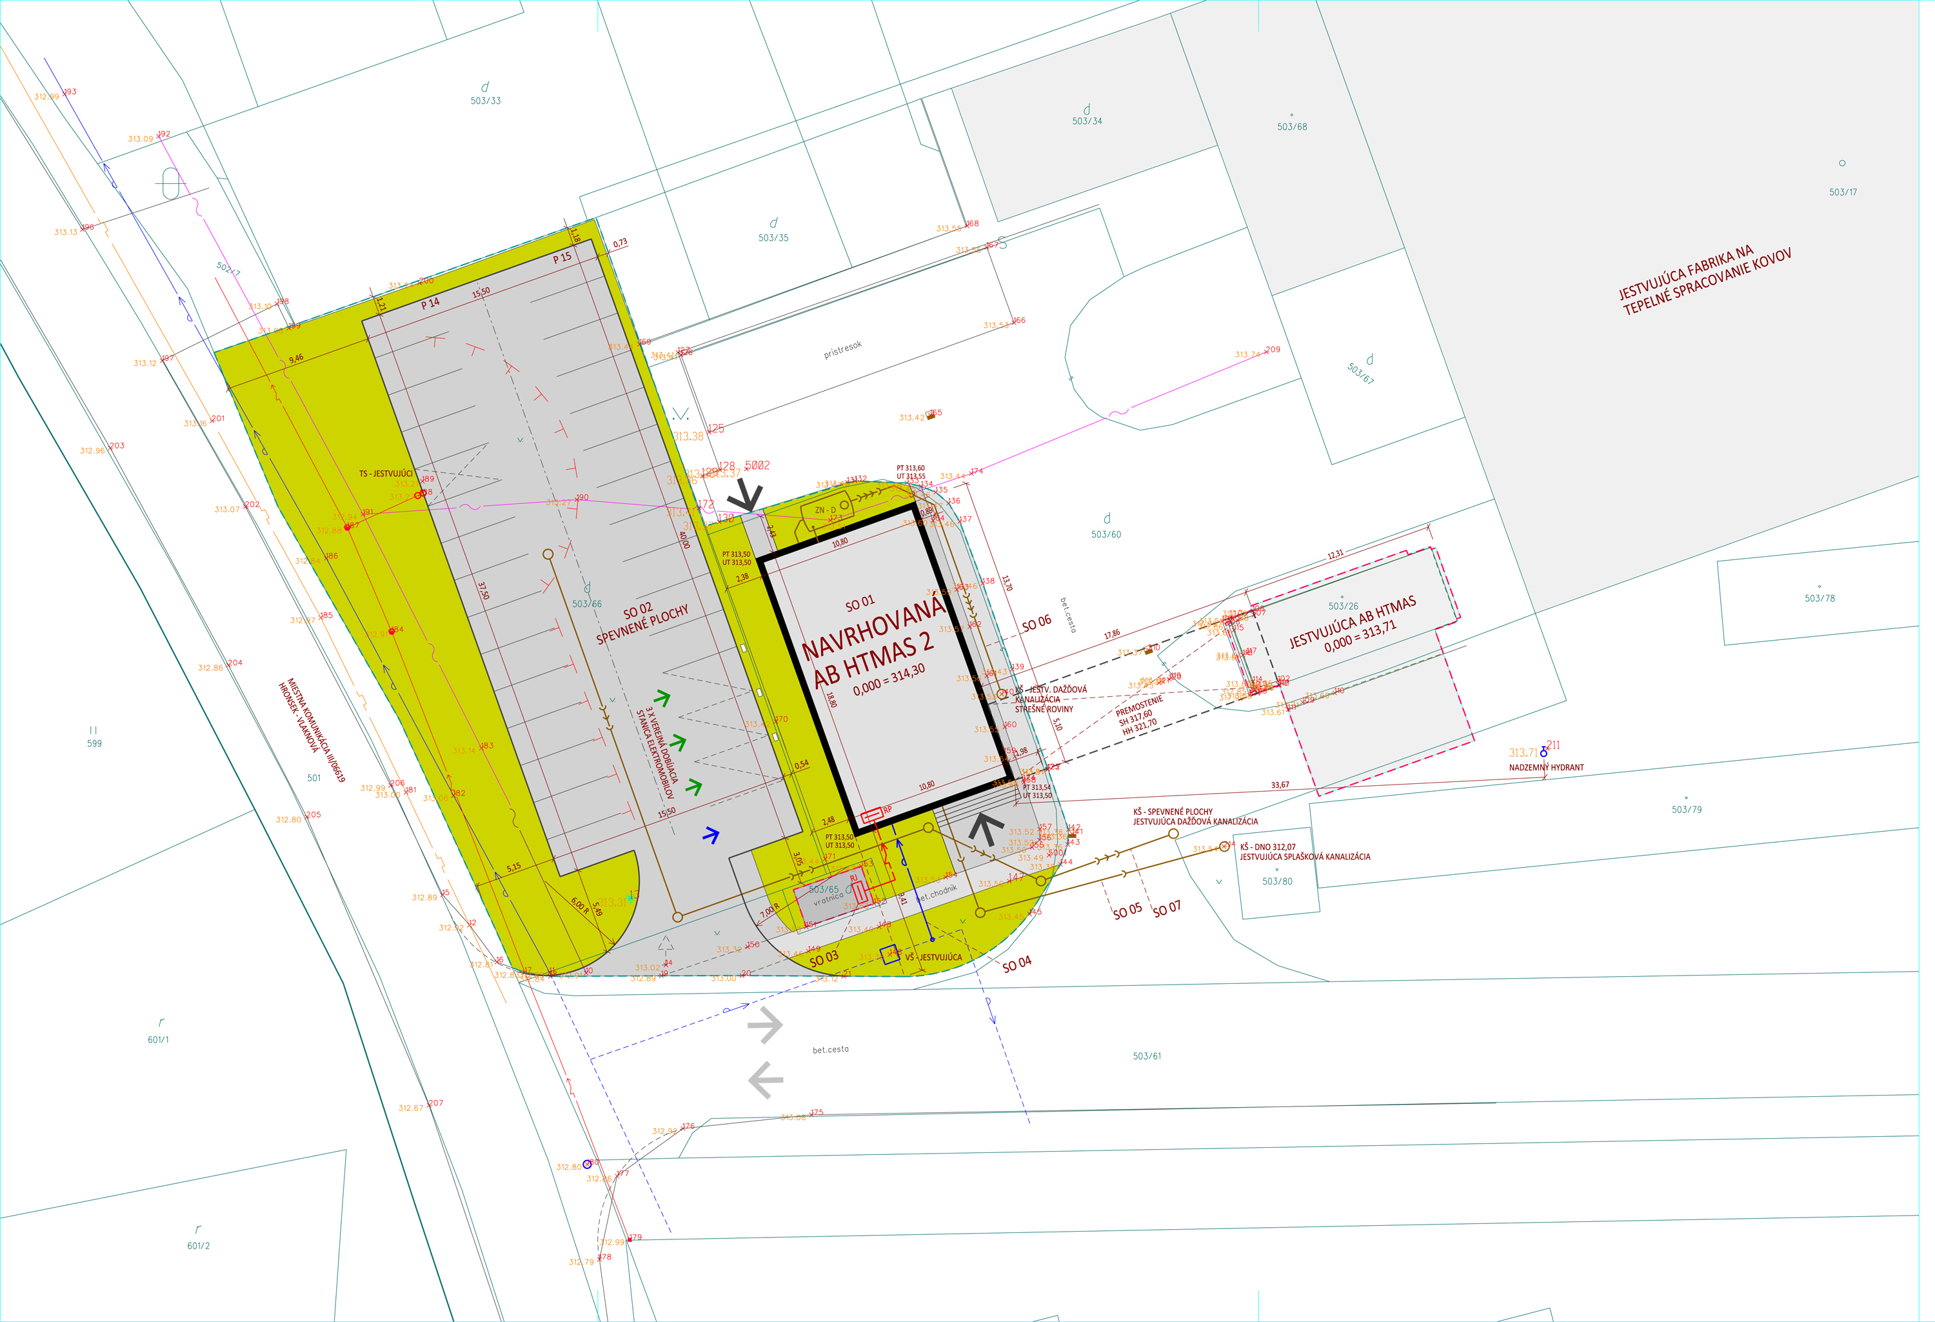
Task: Click the SO 06 label
Action: (x=1036, y=623)
